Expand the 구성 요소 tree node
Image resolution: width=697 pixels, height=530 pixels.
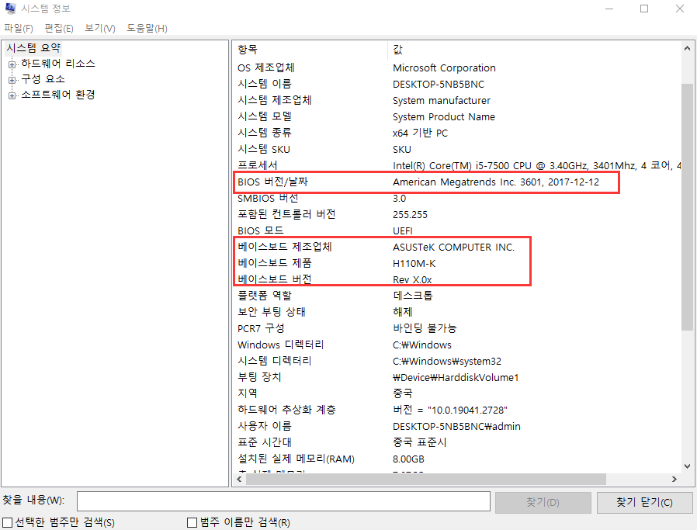pos(13,80)
